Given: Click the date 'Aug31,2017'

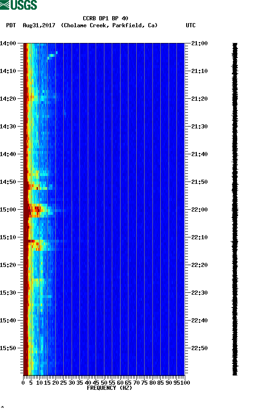Looking at the screenshot, I should coord(39,25).
